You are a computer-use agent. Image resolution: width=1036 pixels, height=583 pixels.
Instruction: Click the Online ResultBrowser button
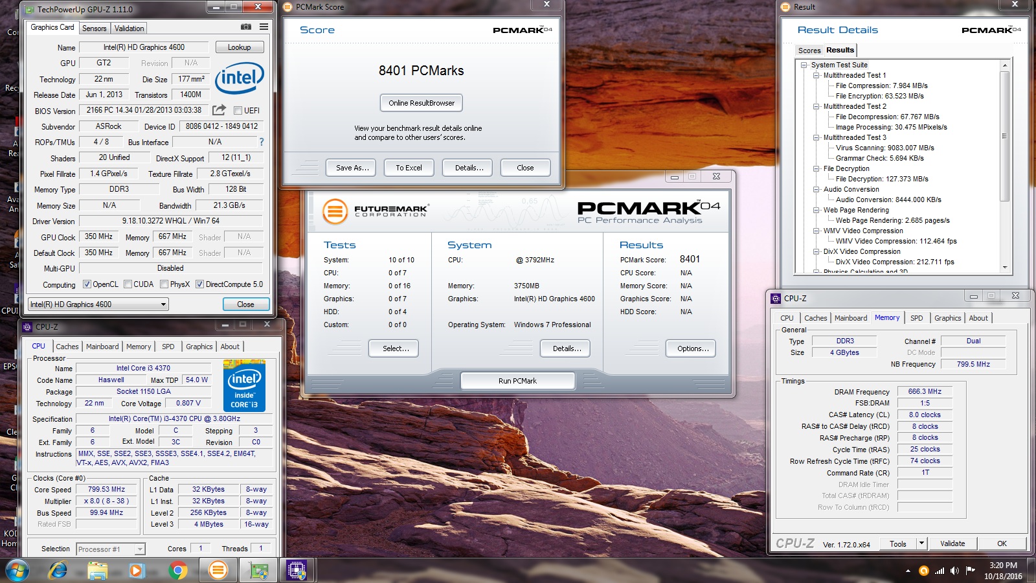(x=422, y=103)
